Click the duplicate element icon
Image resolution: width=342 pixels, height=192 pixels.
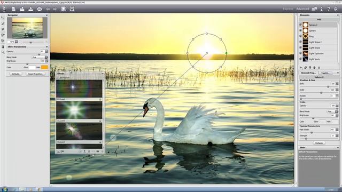coord(306,68)
